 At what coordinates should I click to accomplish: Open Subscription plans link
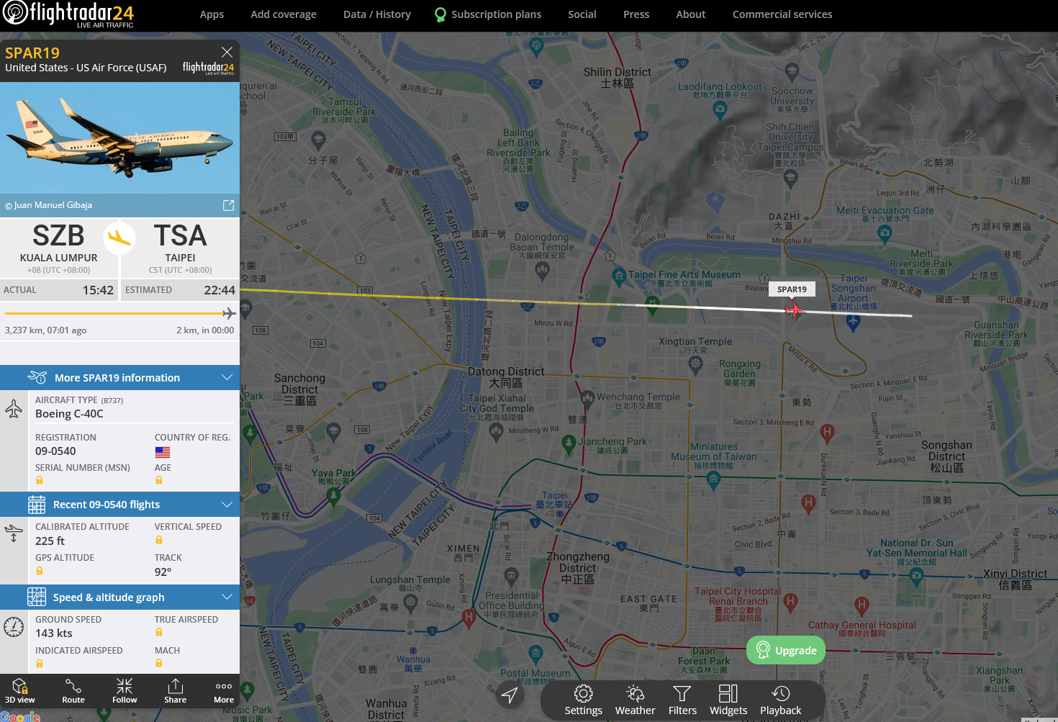(488, 14)
